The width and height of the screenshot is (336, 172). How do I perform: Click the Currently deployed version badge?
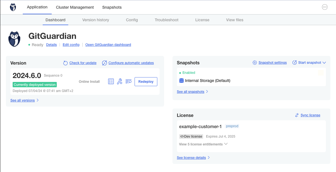point(35,85)
